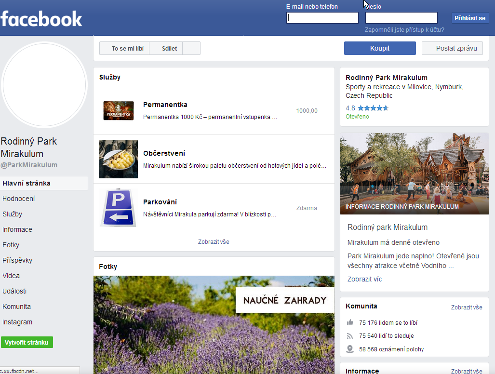Click Zobrazit vše in Informace card

coord(467,371)
